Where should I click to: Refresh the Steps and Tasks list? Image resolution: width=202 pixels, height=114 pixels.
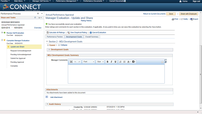tap(35, 17)
